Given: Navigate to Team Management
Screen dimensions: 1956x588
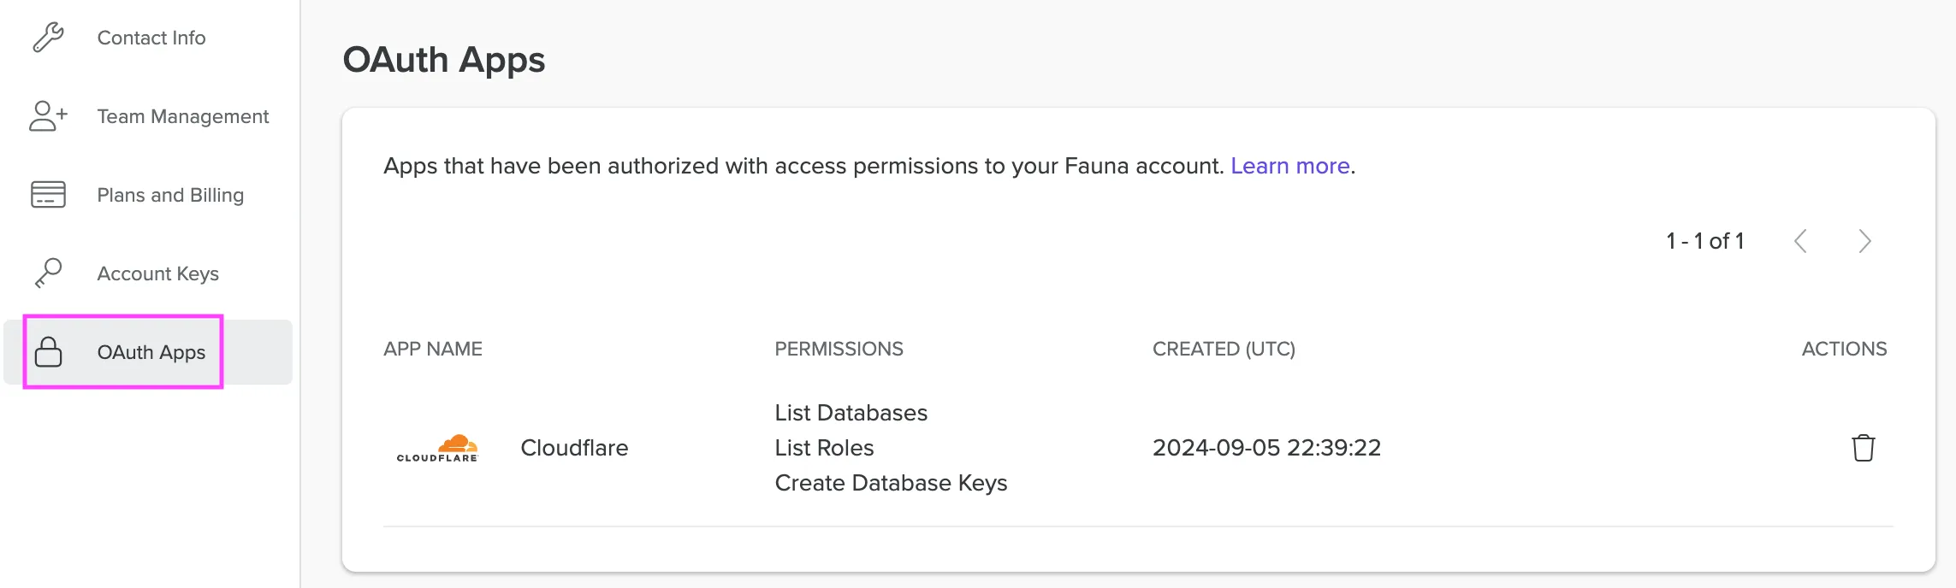Looking at the screenshot, I should pyautogui.click(x=182, y=116).
